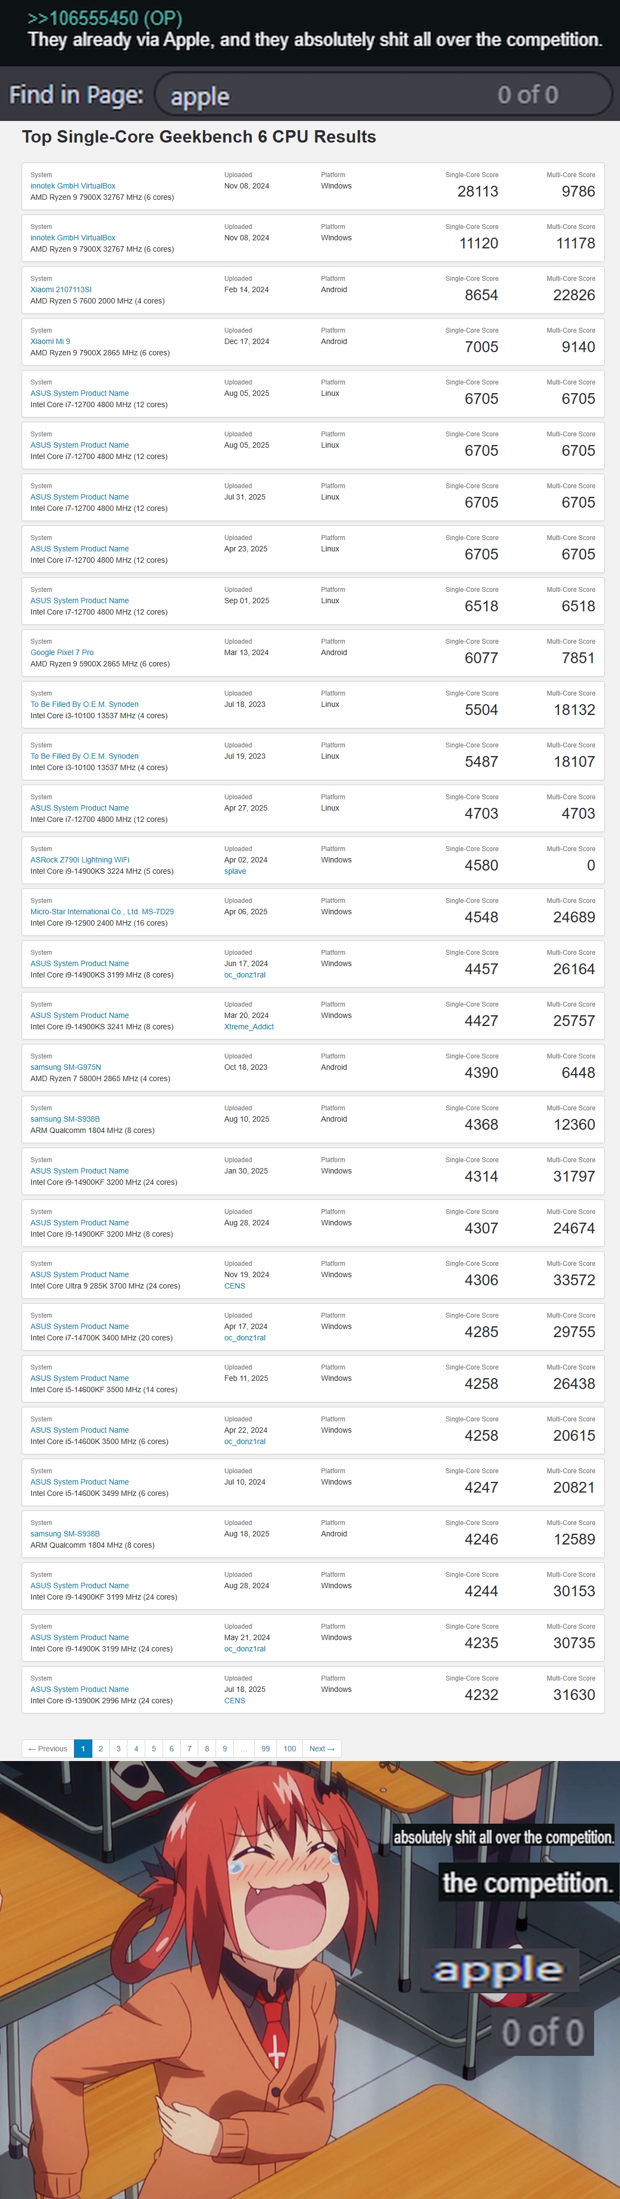Open ASRock Z790I Lightning WiFi result

(80, 860)
